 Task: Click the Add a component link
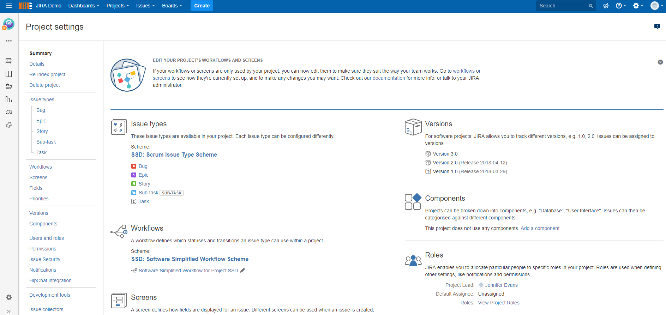click(540, 228)
